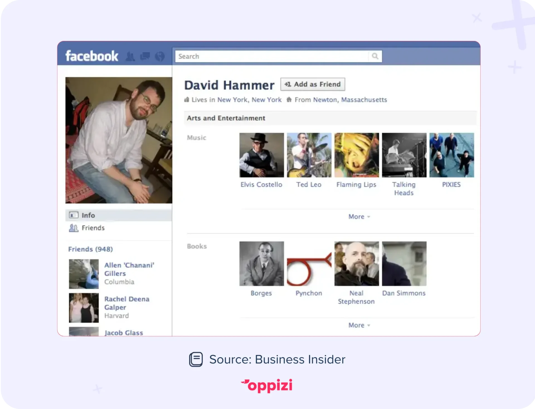Click Ted Leo text link

point(309,185)
